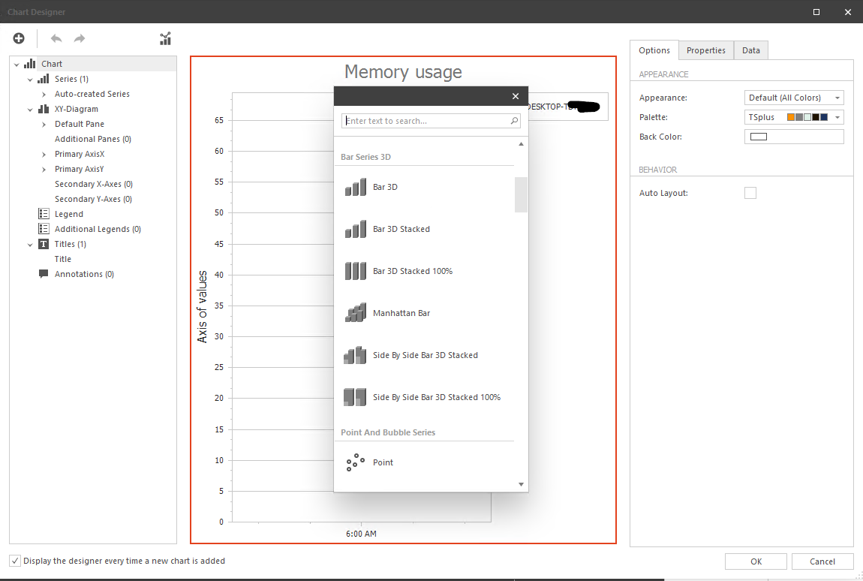Collapse the Series (1) tree node
This screenshot has height=581, width=863.
pos(30,79)
